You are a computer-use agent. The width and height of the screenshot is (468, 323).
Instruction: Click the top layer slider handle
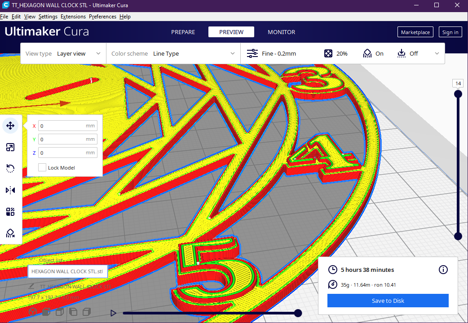458,94
